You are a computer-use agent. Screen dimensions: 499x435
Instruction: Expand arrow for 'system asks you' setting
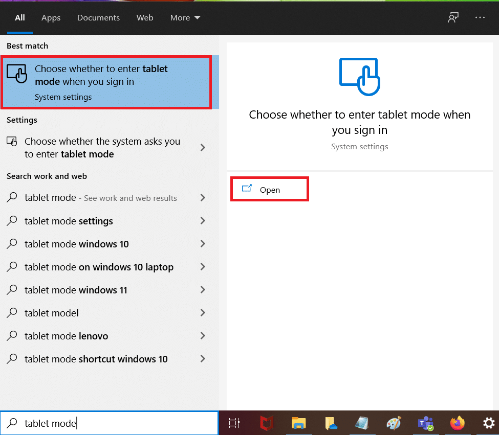[x=203, y=147]
